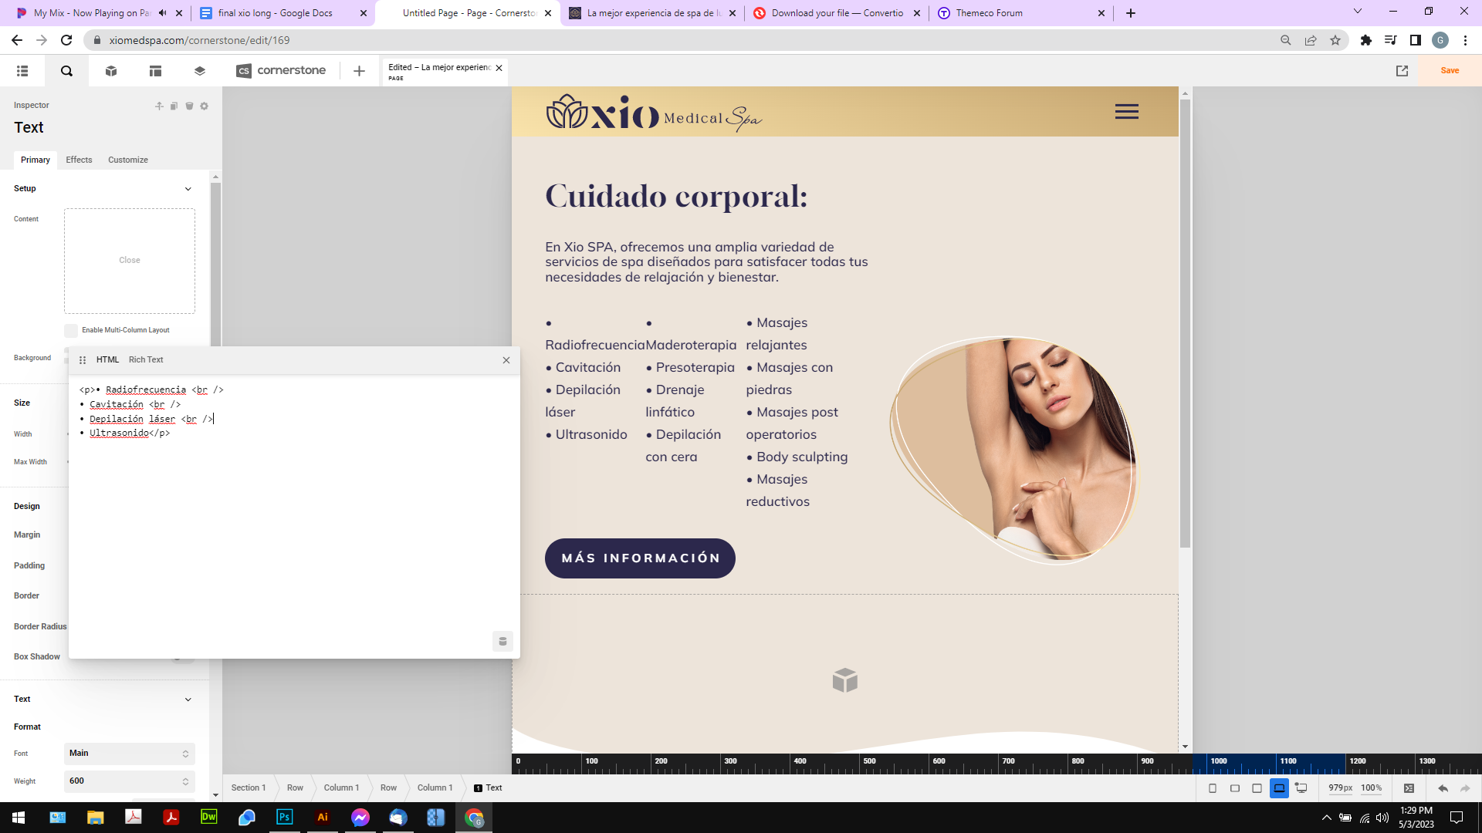Open the Cornerstone outline list icon
The height and width of the screenshot is (833, 1482).
coord(22,71)
